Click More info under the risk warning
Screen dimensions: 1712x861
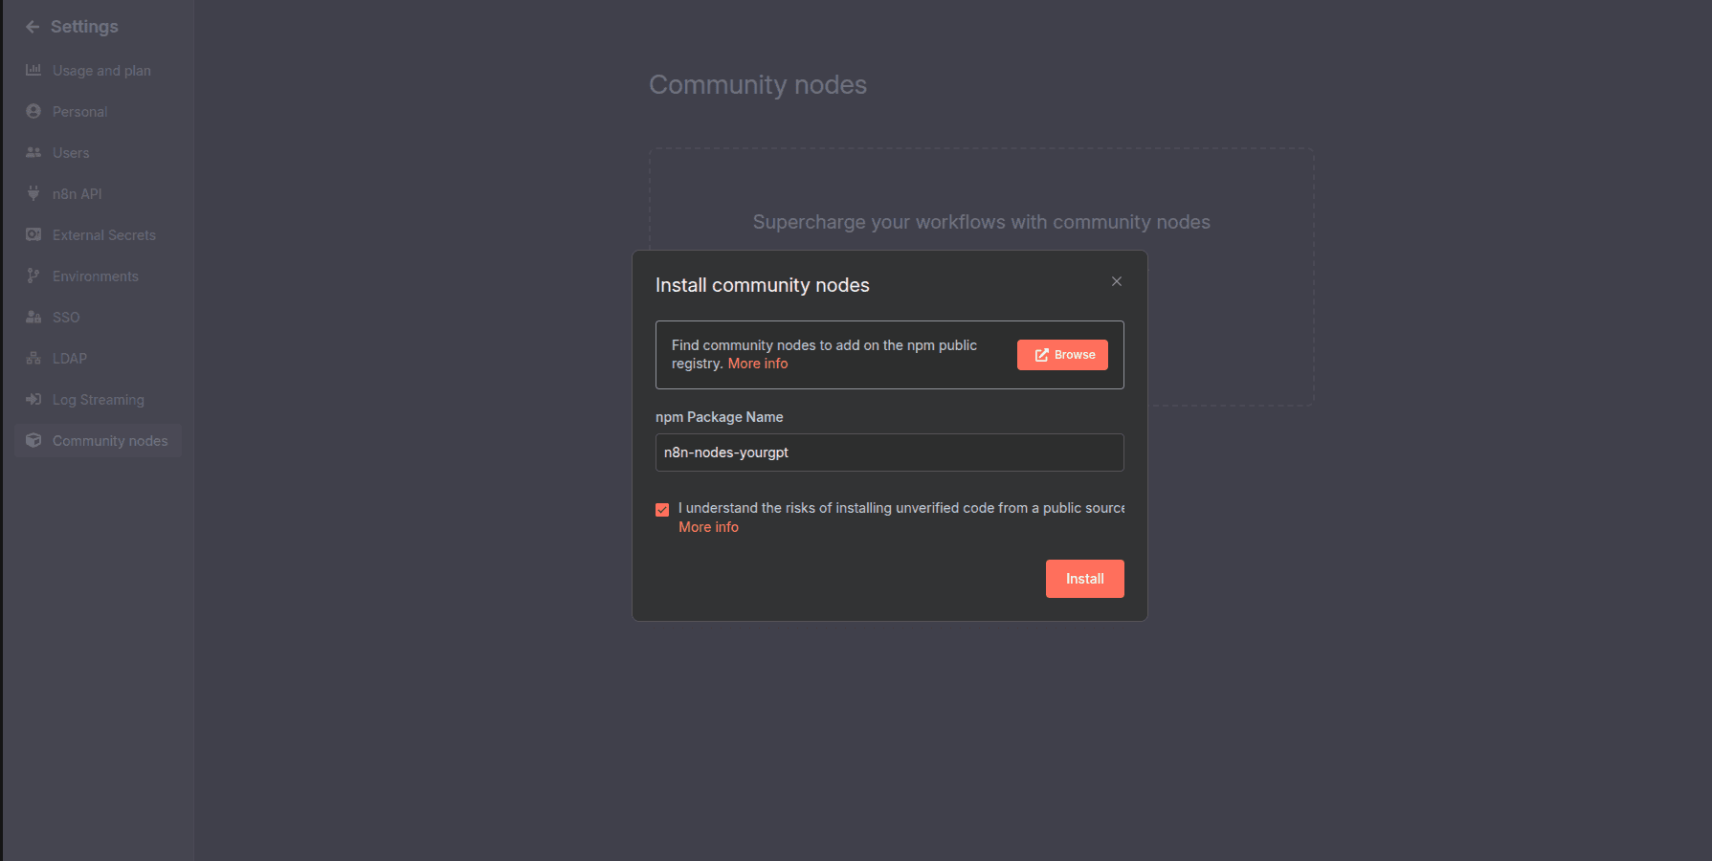coord(708,526)
